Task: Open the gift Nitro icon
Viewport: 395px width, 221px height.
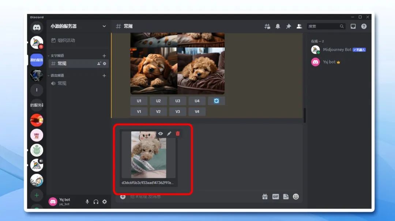Action: click(x=265, y=197)
